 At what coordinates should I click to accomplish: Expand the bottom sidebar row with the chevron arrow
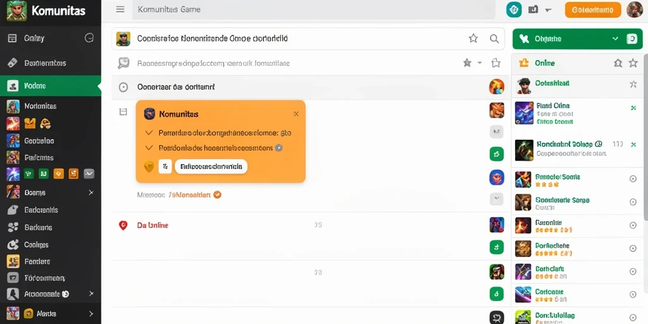(x=91, y=314)
